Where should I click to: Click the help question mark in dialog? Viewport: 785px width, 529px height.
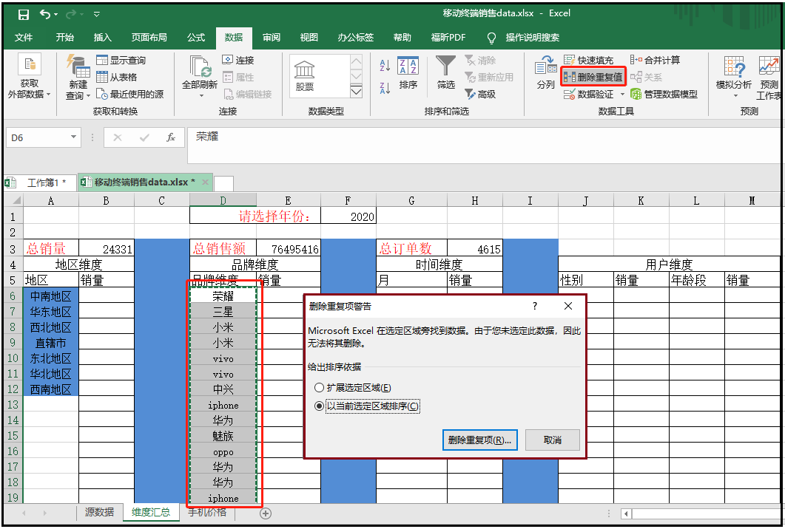(x=535, y=306)
